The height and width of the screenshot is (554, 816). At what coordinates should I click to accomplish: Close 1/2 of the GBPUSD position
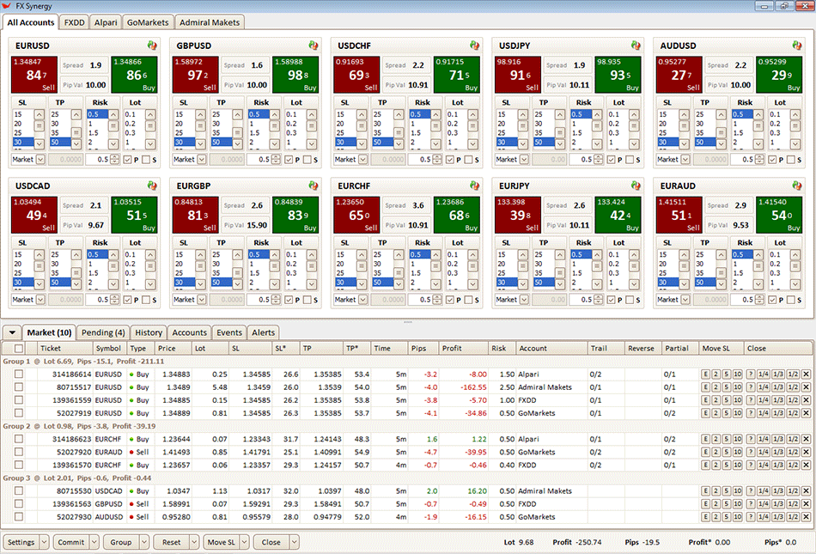(x=792, y=504)
